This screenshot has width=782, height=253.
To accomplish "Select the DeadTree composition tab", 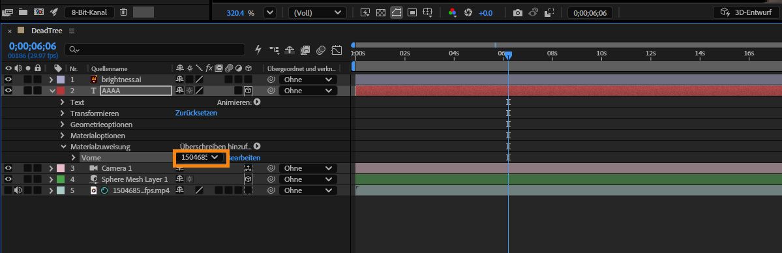I will 47,31.
